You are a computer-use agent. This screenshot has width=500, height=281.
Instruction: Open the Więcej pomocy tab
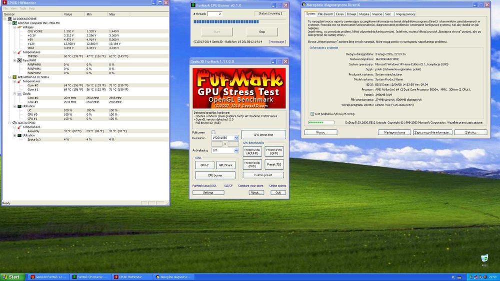405,14
